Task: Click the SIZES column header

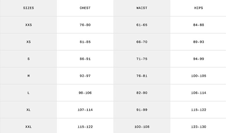Action: pyautogui.click(x=28, y=8)
